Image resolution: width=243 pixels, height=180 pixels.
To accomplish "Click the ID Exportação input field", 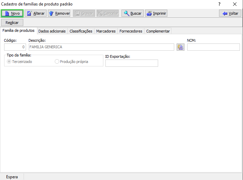I will (132, 63).
